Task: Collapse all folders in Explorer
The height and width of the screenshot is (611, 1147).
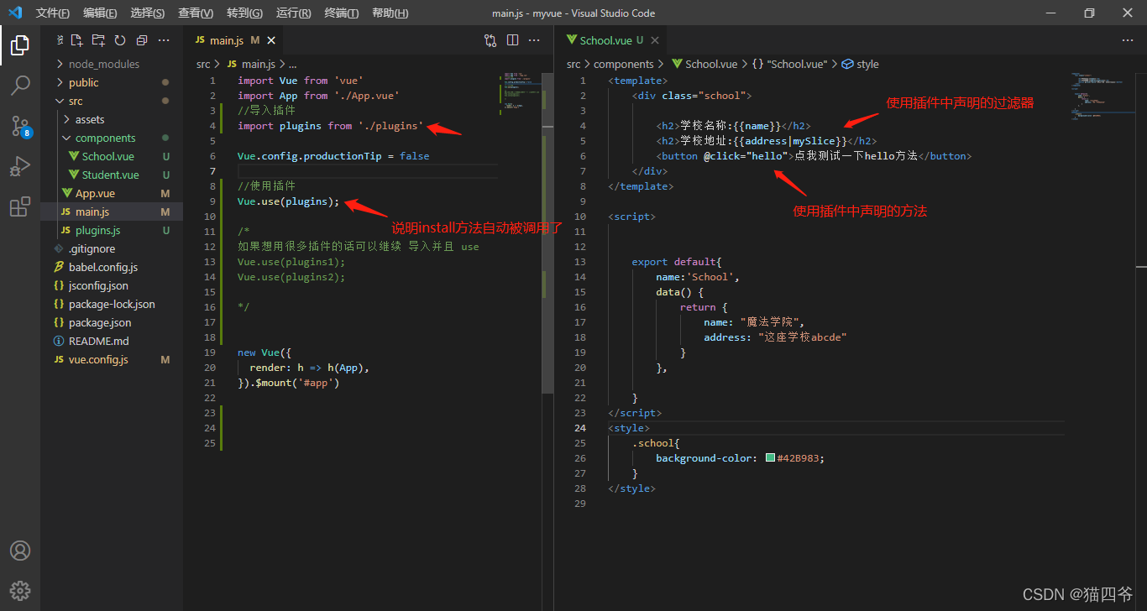Action: tap(142, 40)
